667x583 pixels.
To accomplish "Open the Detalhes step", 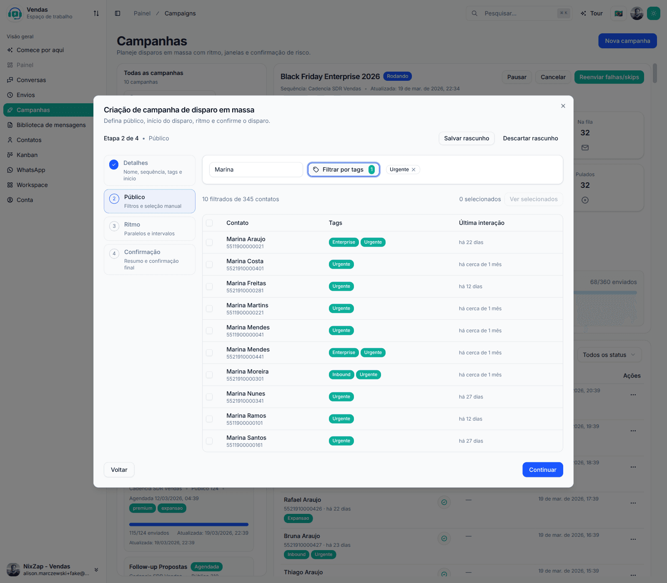I will pos(149,170).
